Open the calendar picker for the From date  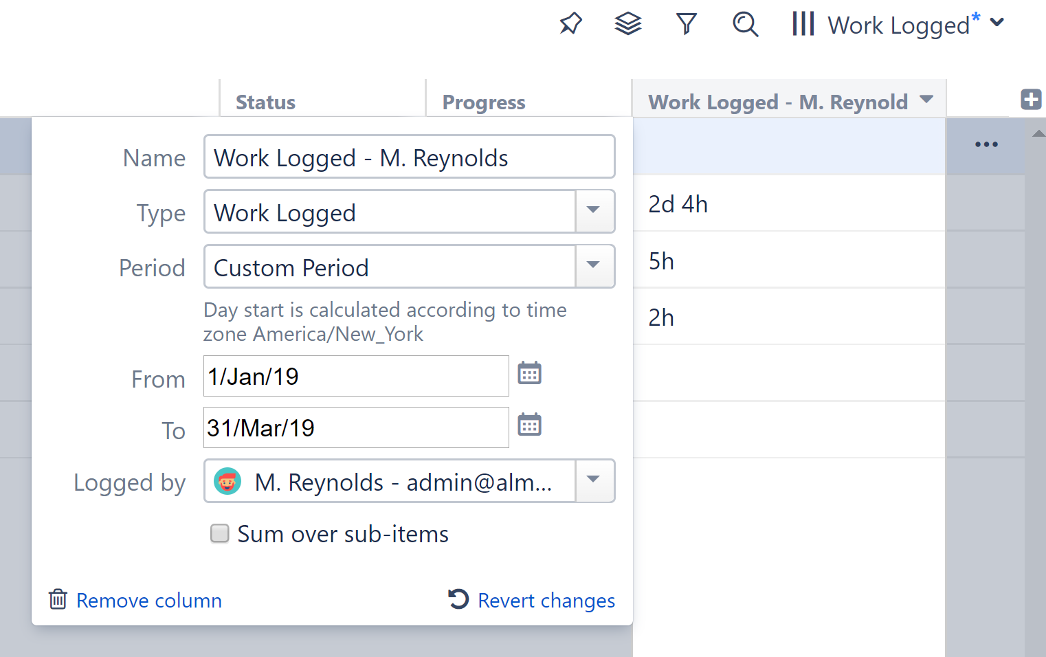(x=529, y=374)
